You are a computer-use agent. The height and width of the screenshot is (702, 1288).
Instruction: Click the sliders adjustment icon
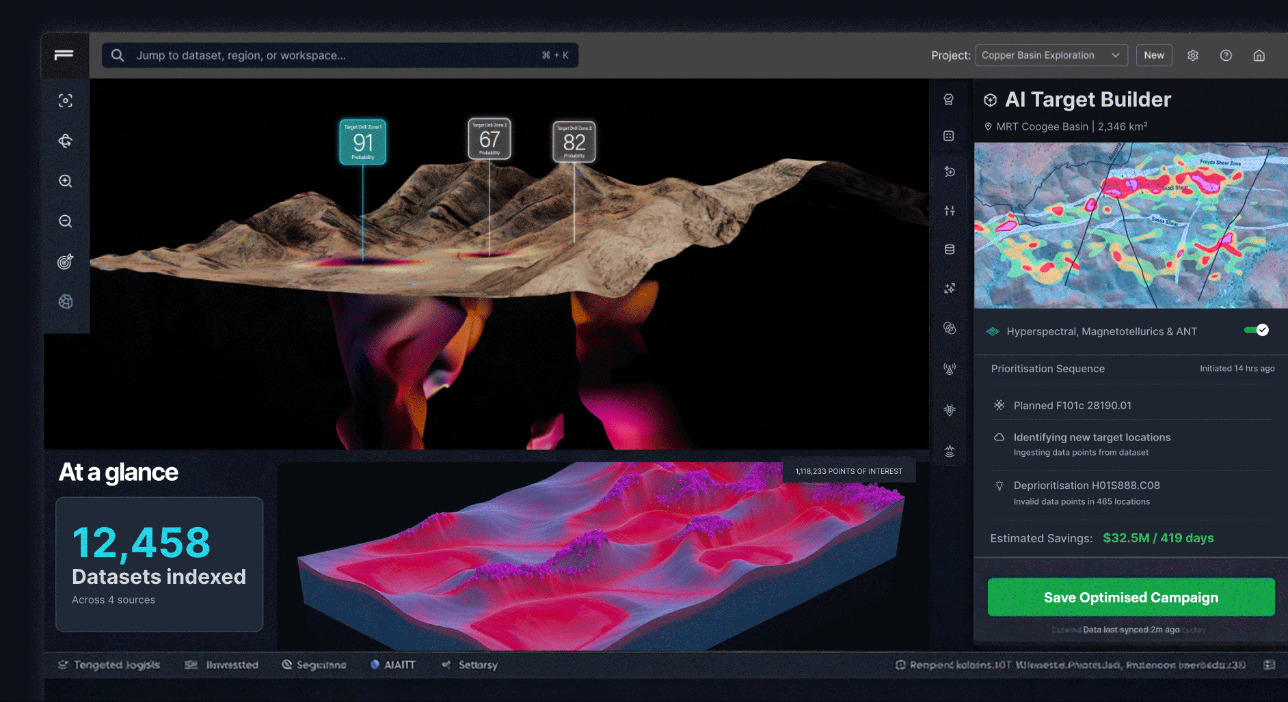(x=950, y=211)
